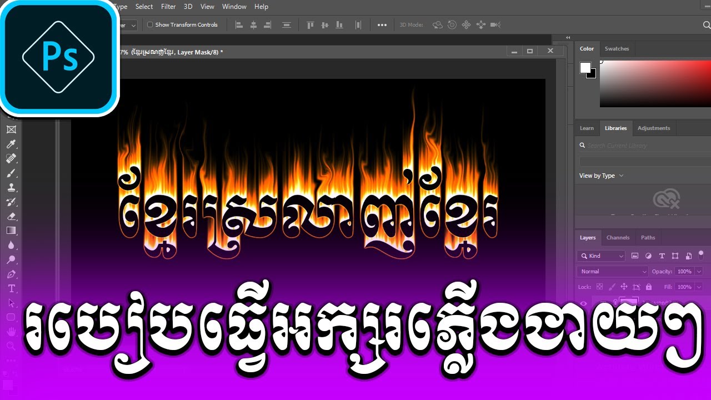Select the Eraser tool
This screenshot has width=711, height=400.
[11, 216]
